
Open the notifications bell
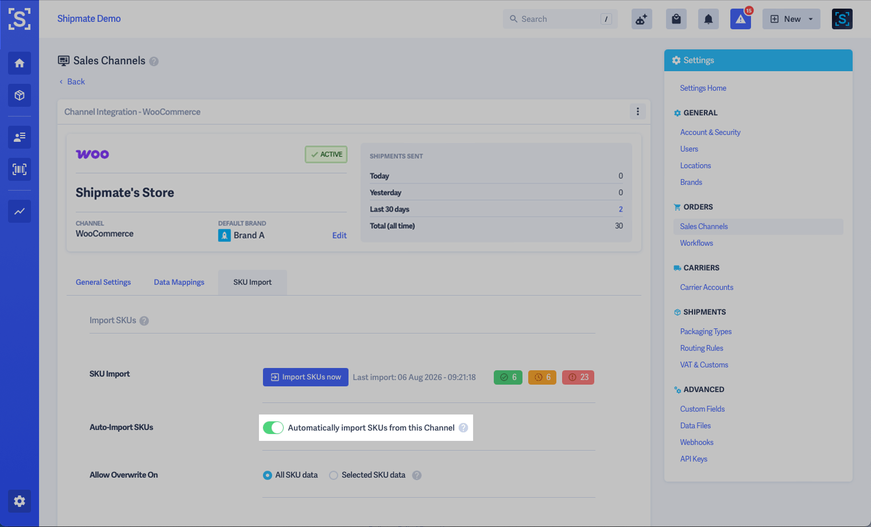coord(709,19)
